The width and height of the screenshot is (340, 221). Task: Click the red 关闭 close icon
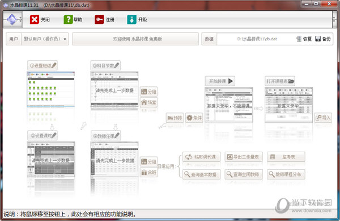(35, 19)
